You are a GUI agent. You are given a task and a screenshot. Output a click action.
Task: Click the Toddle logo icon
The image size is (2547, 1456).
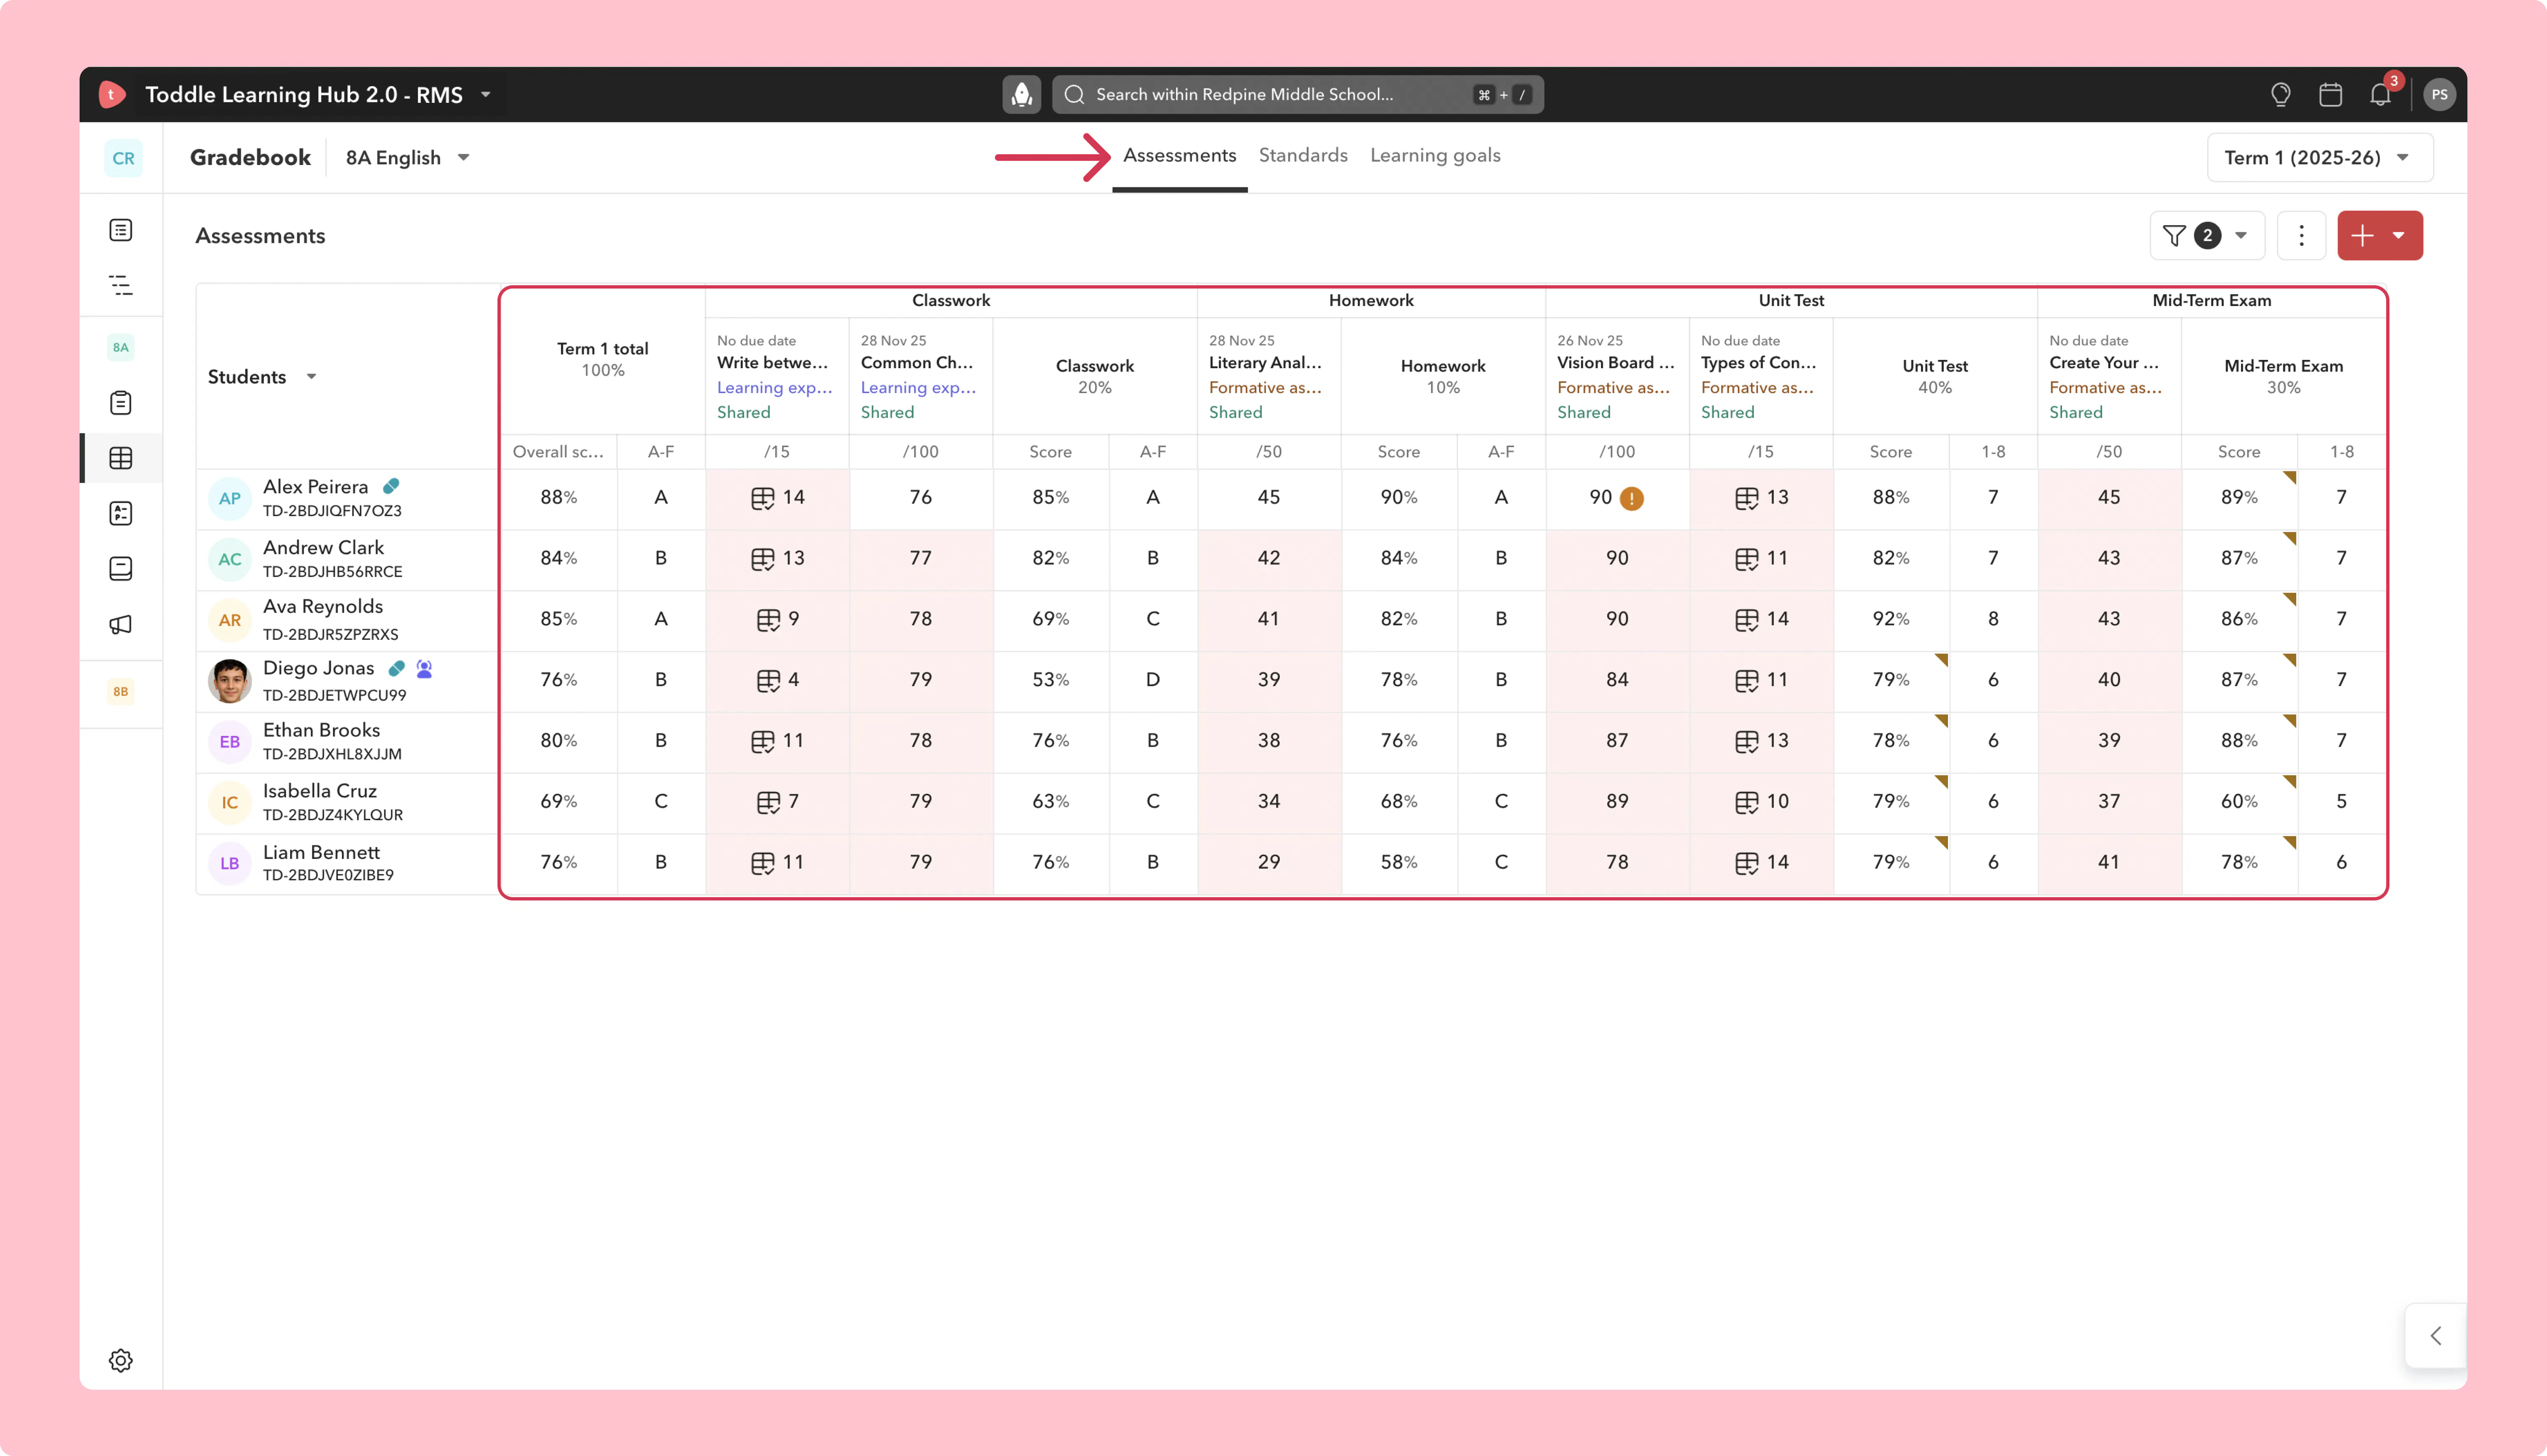point(112,94)
